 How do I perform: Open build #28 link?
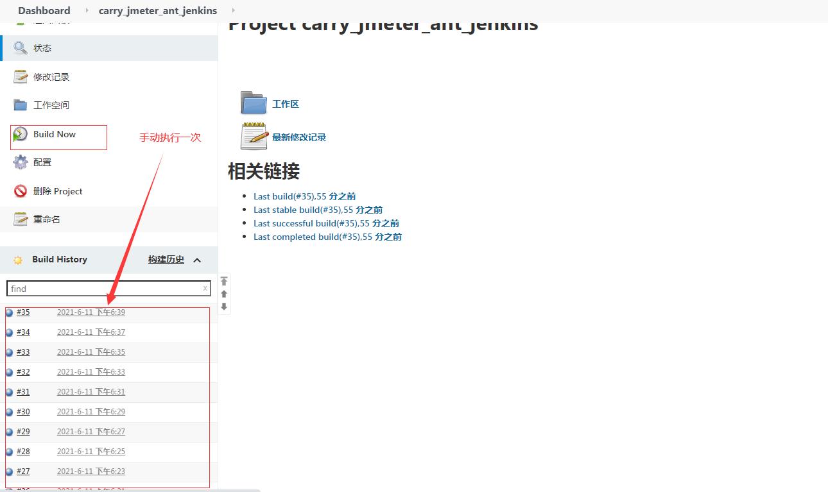pos(23,452)
